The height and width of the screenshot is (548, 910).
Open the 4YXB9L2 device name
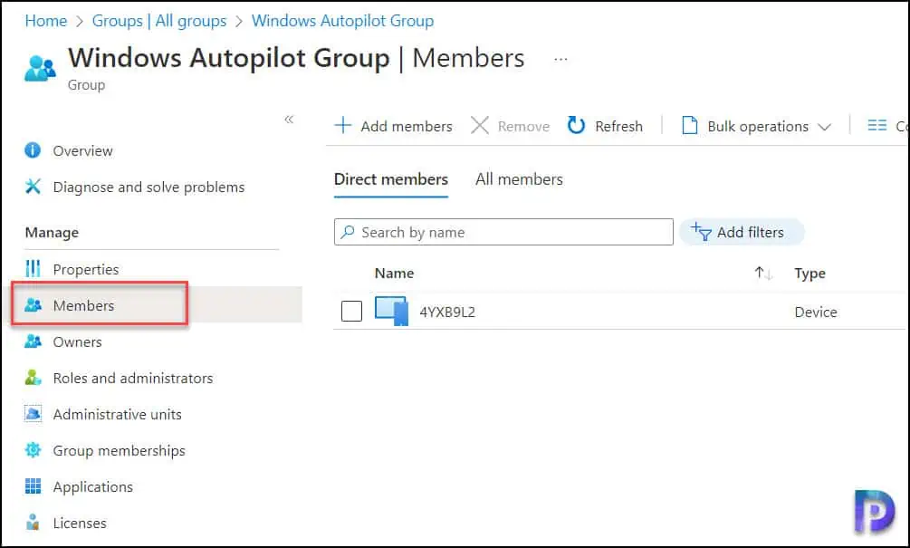[447, 312]
